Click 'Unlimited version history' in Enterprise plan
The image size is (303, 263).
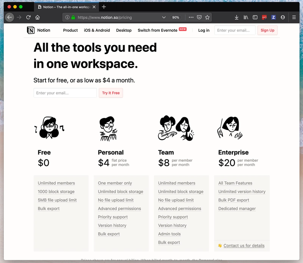[x=242, y=191]
